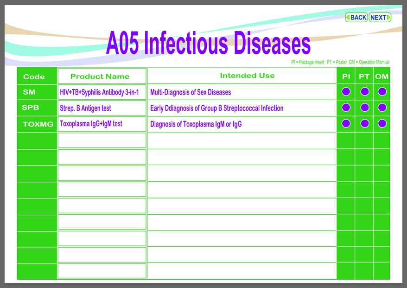Click the BACK navigation button
Screen dimensions: 407x288
click(356, 18)
